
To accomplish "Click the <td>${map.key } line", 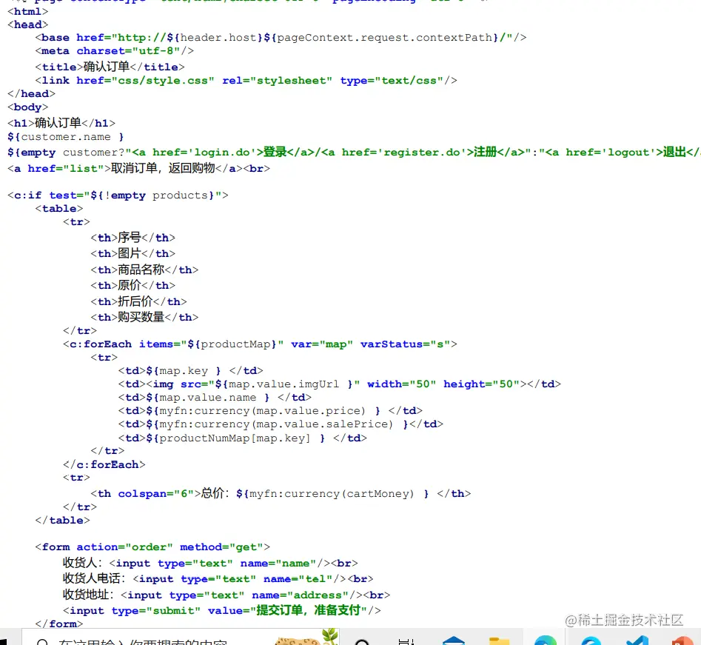I will 191,371.
